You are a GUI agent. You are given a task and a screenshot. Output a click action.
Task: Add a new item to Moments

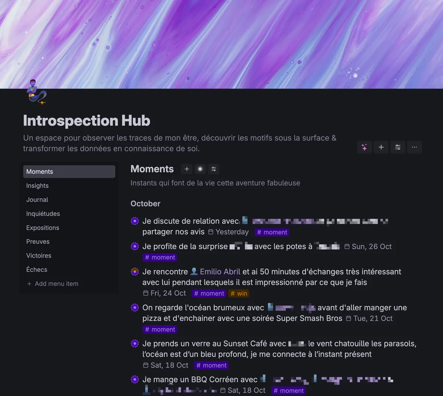(x=187, y=169)
